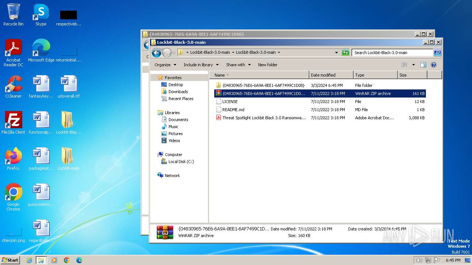Expand the root breadcrumb dropdown arrow after the address bar folder icon
472x265 pixels.
pos(187,53)
